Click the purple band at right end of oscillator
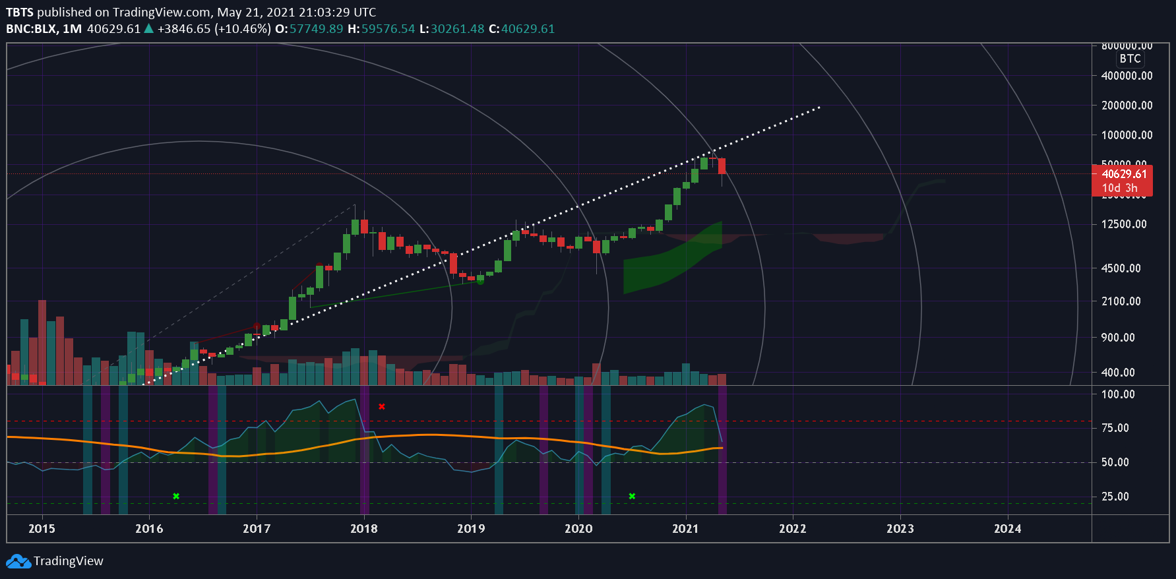The height and width of the screenshot is (579, 1176). [722, 450]
